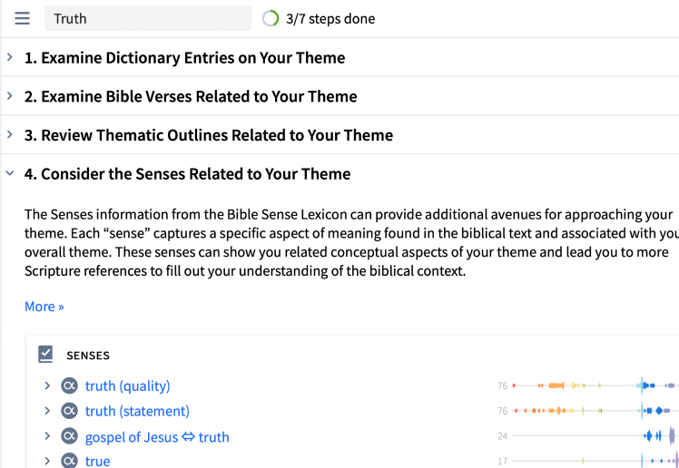
Task: Click sense icon beside true
Action: coord(69,460)
